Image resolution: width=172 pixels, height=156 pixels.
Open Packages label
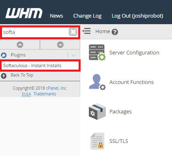pyautogui.click(x=121, y=112)
